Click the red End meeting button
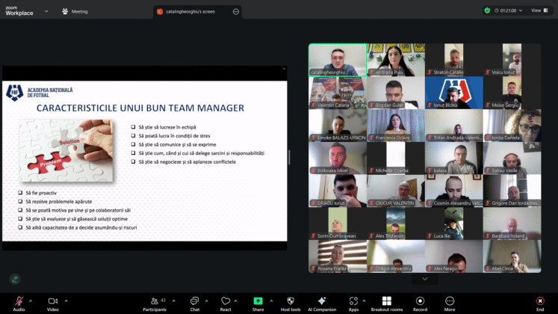The image size is (558, 314). [539, 301]
